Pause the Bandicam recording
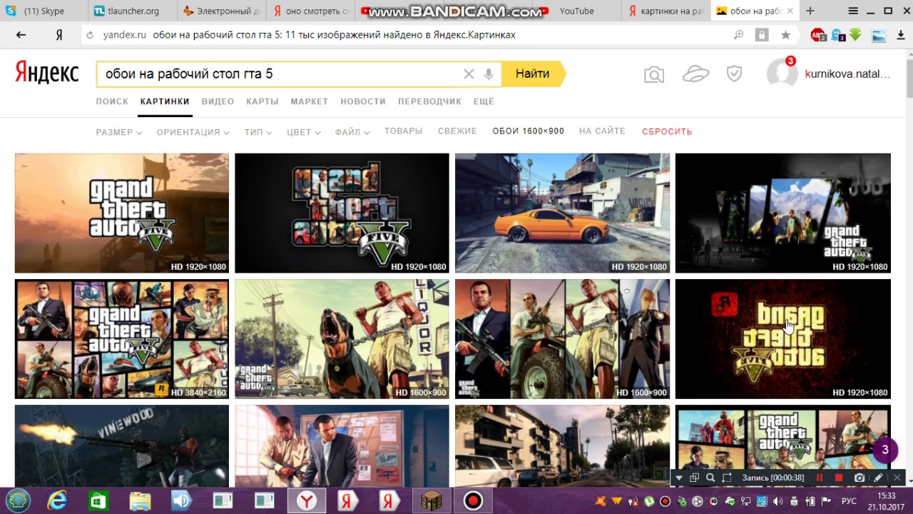 click(820, 478)
